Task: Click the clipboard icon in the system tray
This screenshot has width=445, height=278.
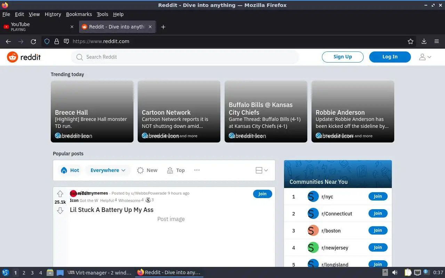Action: tap(408, 272)
